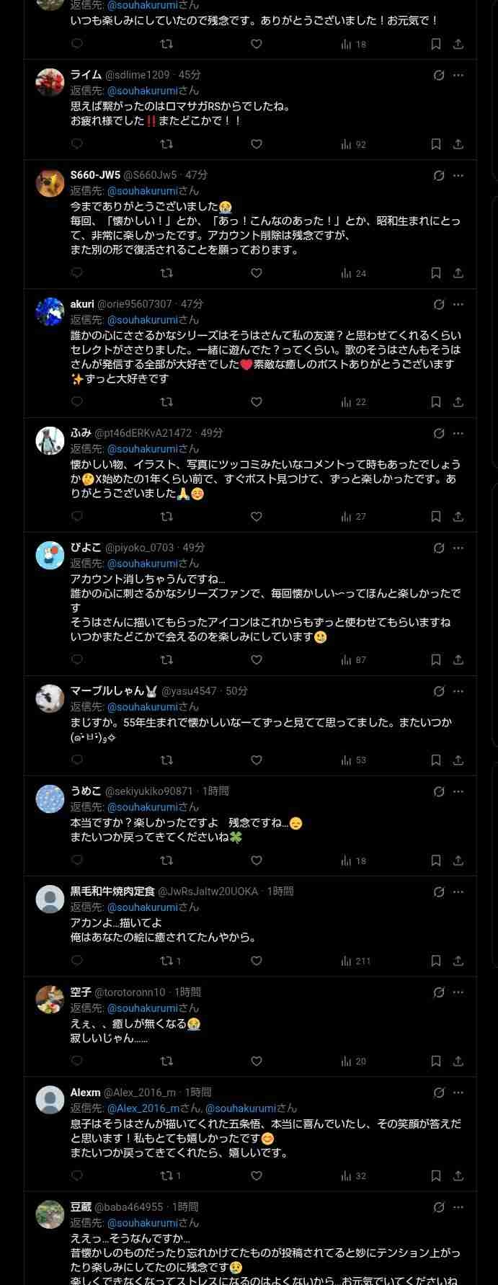Open Grok icon on 豆蔵's reply
The width and height of the screenshot is (498, 1285).
(439, 1207)
